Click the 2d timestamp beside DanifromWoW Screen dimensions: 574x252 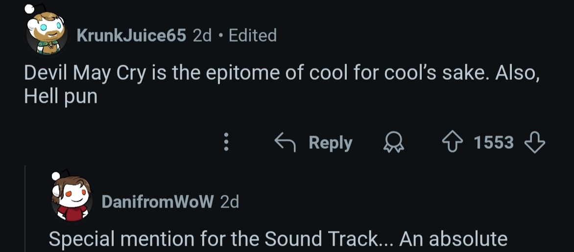tap(229, 202)
